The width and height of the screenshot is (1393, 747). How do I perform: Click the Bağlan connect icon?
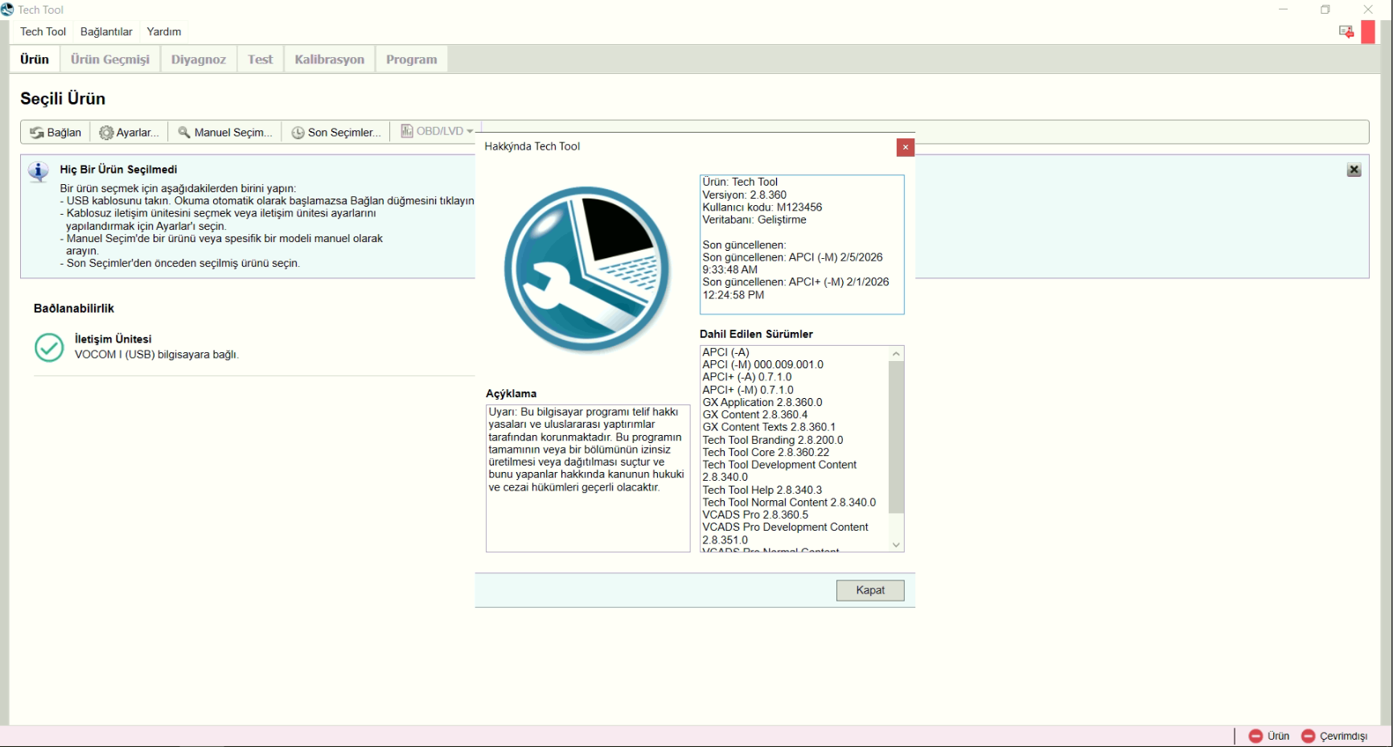point(37,133)
